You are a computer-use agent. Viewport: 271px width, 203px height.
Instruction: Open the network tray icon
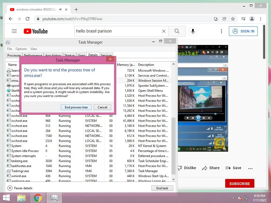246,198
